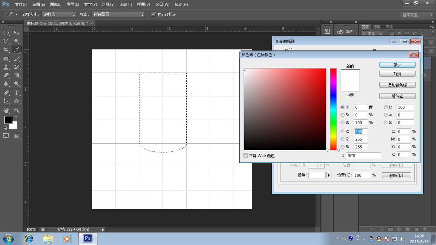Toggle the 显示取样环 checkbox
Viewport: 436px width, 245px height.
[x=154, y=14]
